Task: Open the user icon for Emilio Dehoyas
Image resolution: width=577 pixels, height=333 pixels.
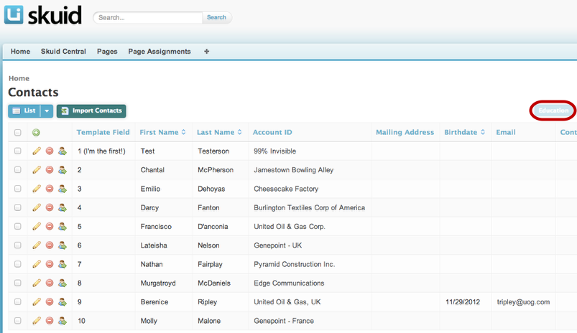Action: click(63, 189)
